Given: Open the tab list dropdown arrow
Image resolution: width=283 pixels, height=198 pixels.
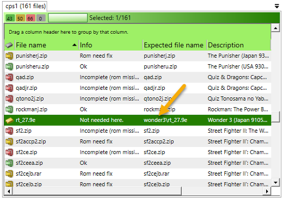Looking at the screenshot, I should click(276, 7).
